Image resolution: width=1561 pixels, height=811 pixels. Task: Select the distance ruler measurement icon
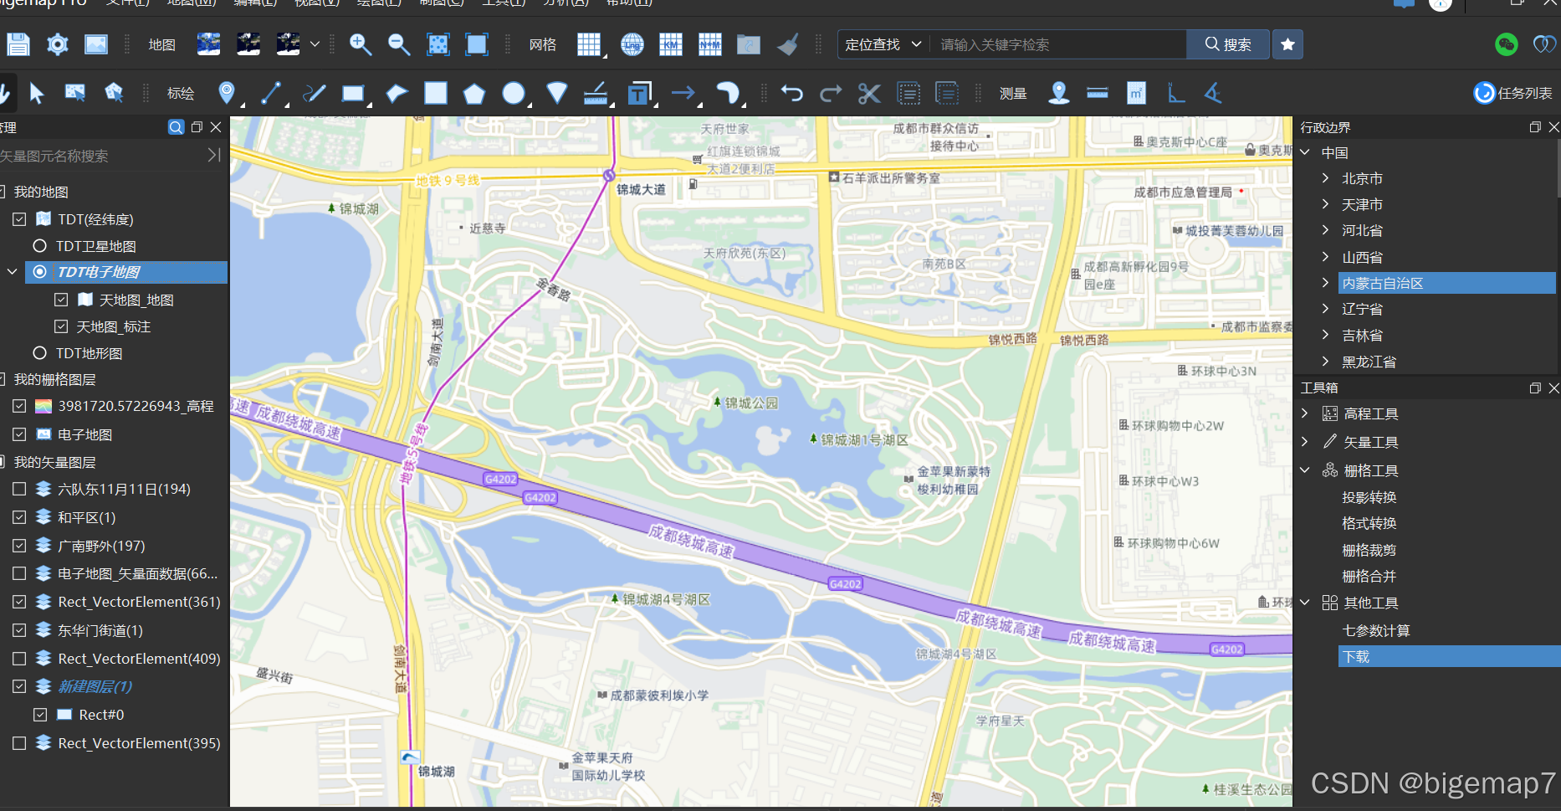[1098, 93]
